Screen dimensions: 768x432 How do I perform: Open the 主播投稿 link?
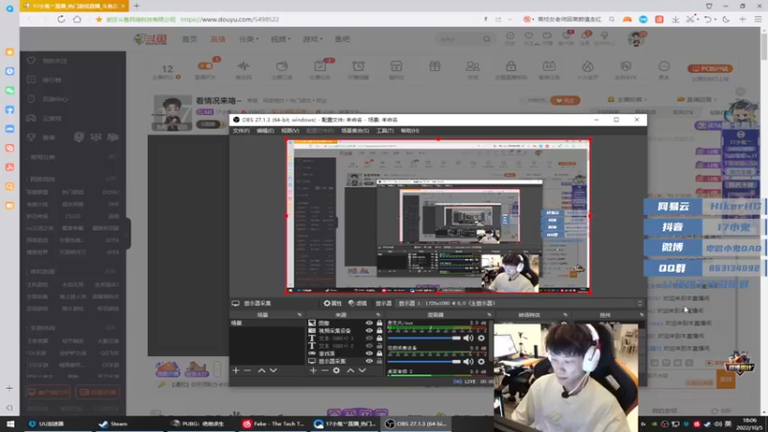pos(627,100)
